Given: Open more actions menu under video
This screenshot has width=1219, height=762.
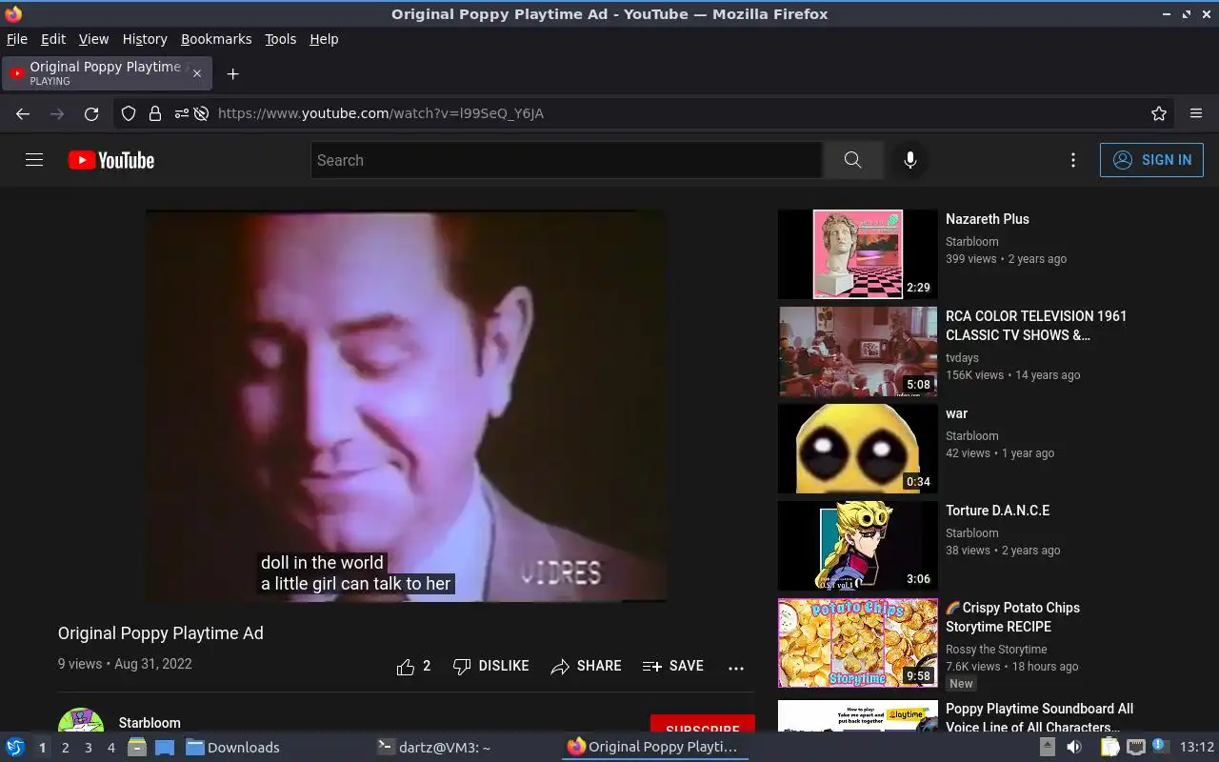Looking at the screenshot, I should coord(736,668).
